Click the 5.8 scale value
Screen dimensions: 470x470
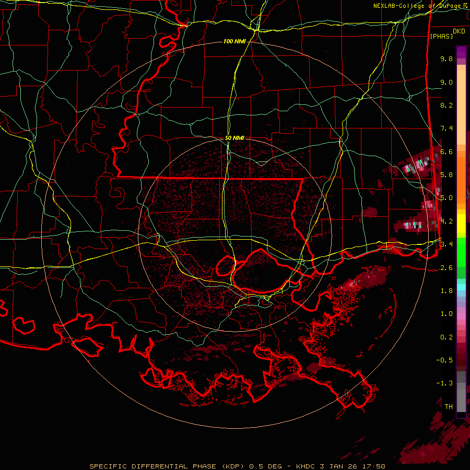(x=446, y=175)
